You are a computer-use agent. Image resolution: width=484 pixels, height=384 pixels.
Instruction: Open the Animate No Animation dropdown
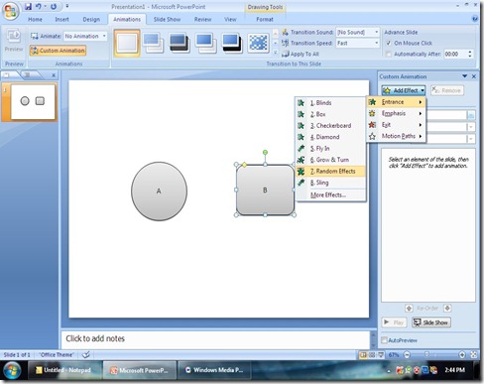click(85, 36)
